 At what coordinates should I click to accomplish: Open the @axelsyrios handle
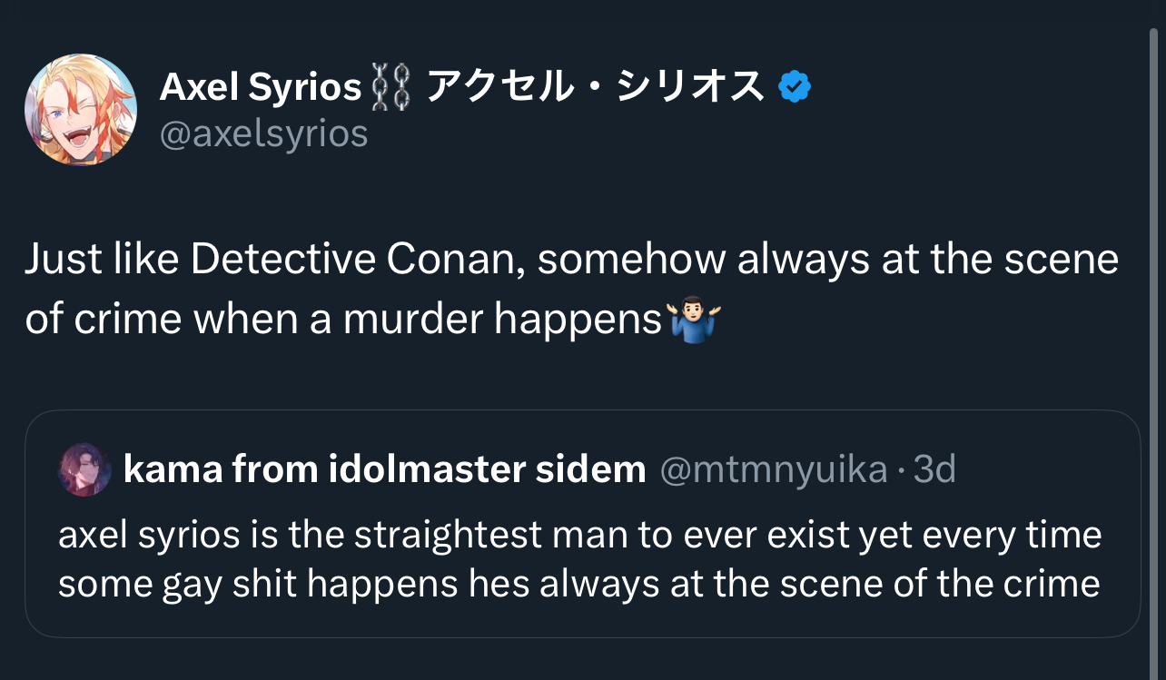263,133
